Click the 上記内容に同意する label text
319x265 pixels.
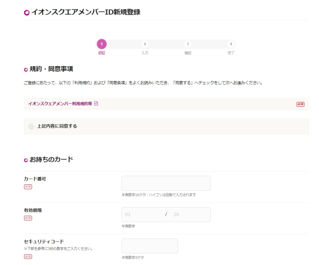(x=57, y=126)
